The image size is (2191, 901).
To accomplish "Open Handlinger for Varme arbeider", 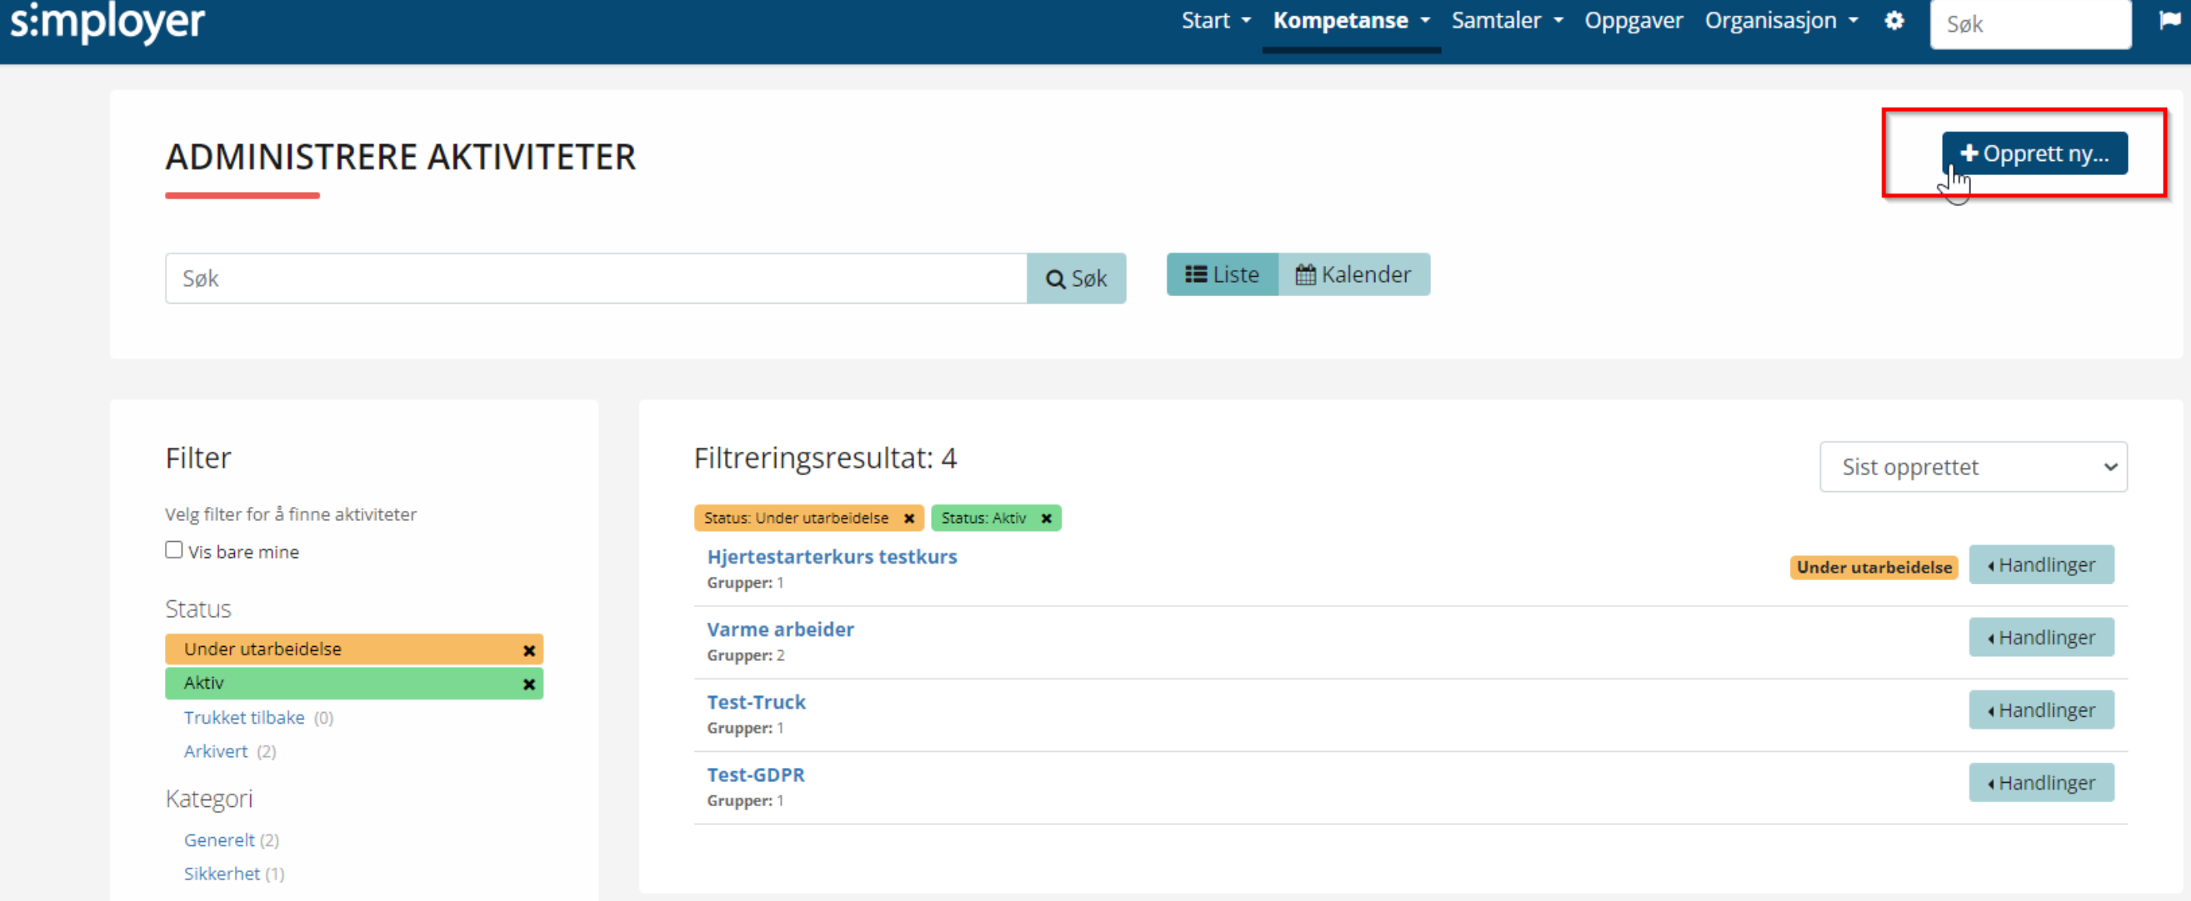I will click(x=2040, y=637).
